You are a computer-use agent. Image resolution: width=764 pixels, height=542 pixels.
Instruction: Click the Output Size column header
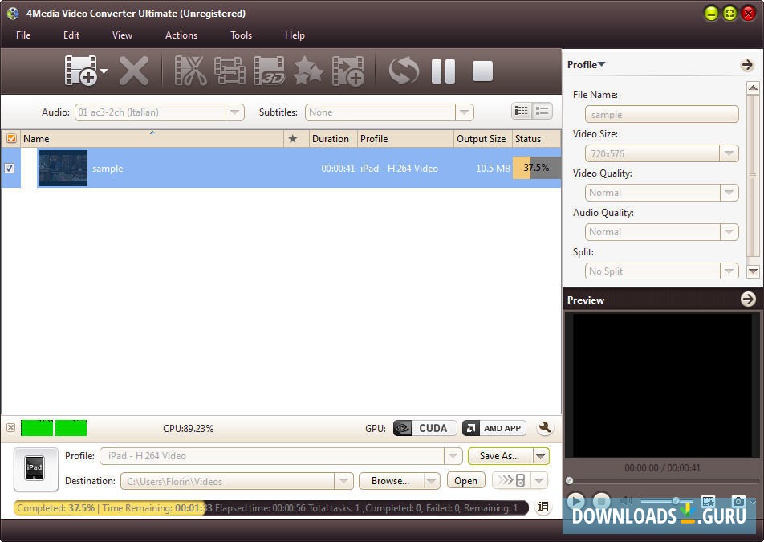(482, 138)
